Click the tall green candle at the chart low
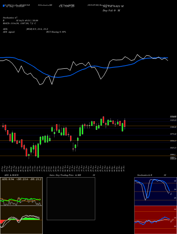The image size is (177, 234). coord(38,150)
